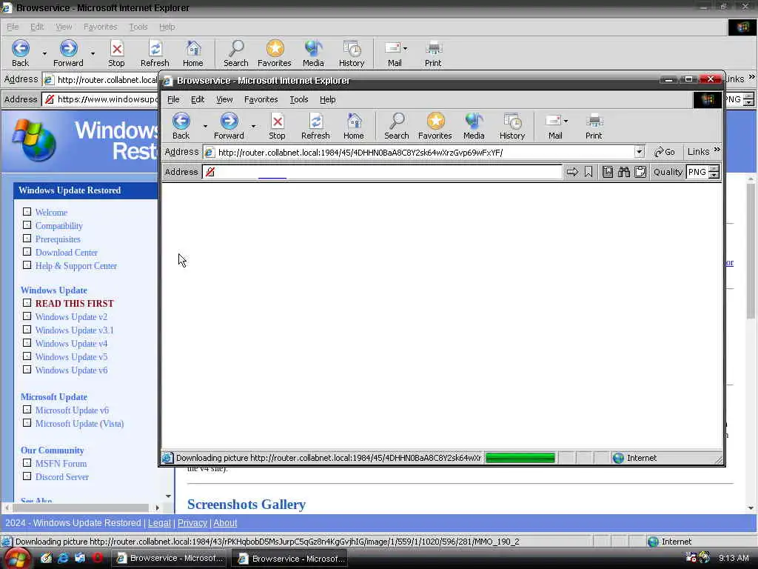Open Favorites in the front IE window toolbar
The image size is (758, 569).
[x=435, y=126]
